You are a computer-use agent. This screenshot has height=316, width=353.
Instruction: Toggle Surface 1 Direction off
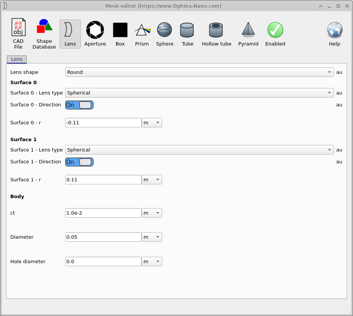coord(79,162)
